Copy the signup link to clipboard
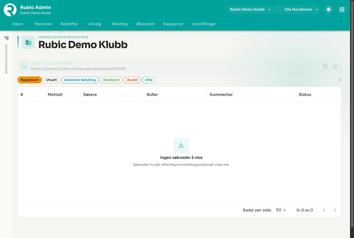The image size is (354, 238). click(326, 67)
